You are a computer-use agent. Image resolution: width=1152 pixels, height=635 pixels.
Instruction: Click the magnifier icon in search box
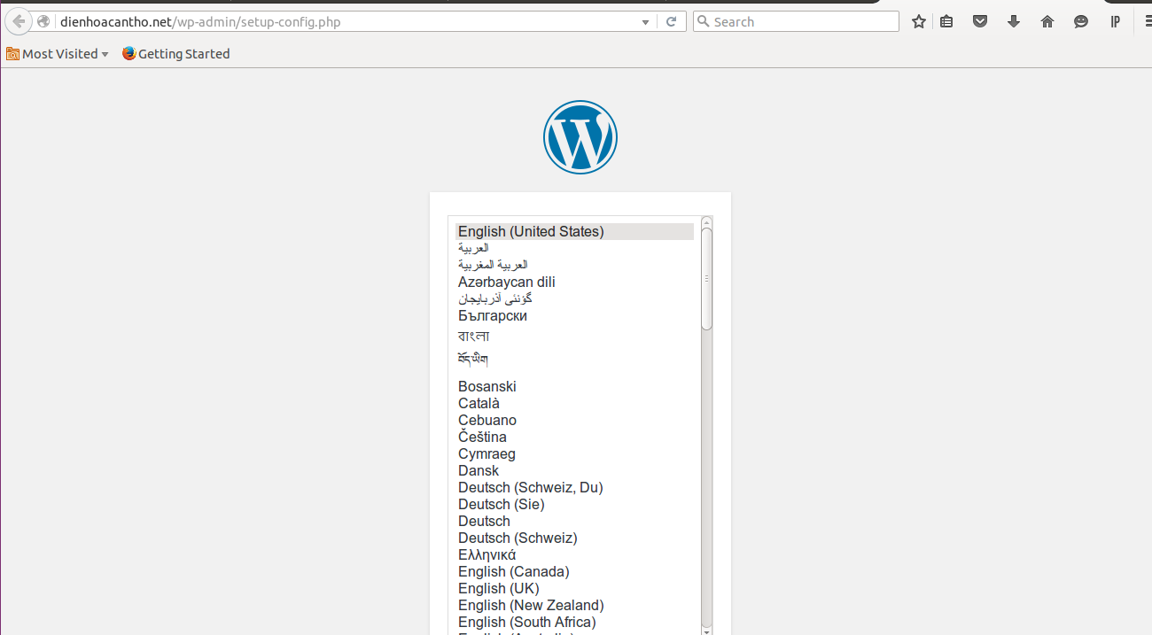coord(704,22)
